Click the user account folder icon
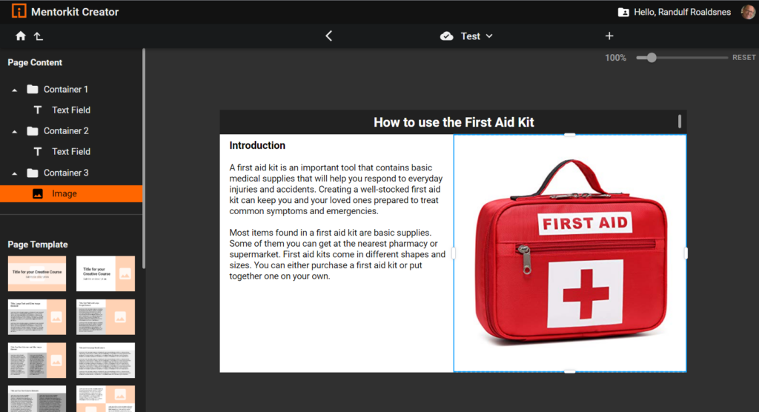 (x=623, y=12)
